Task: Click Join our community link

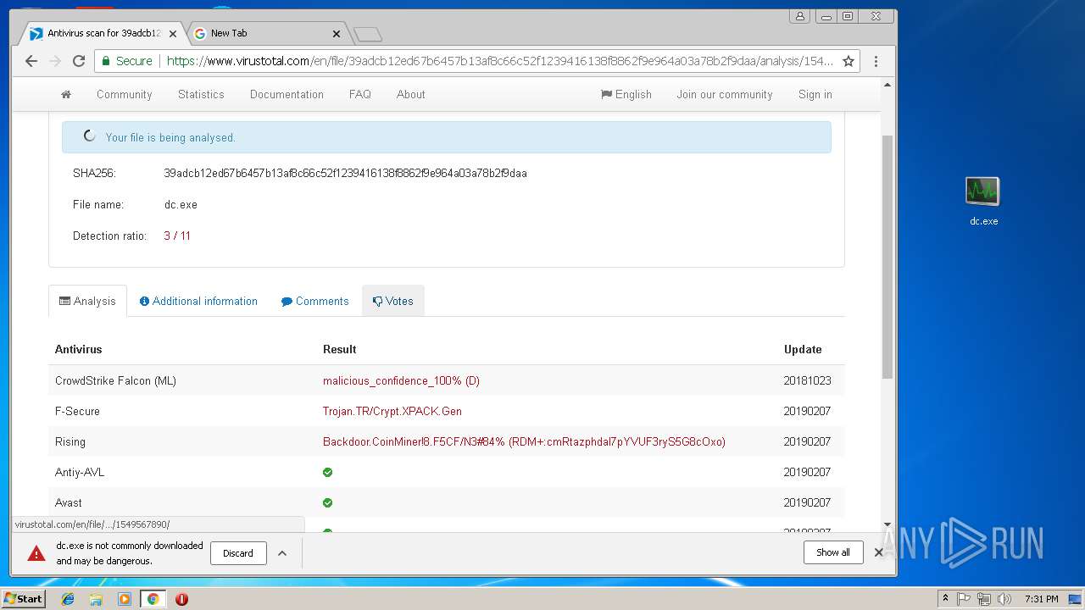Action: [725, 94]
